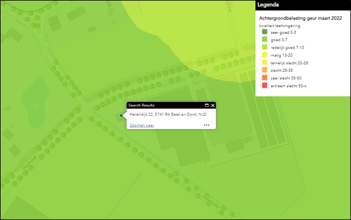Click the 'redelijk goed 7-13' legend swatch
The height and width of the screenshot is (220, 351).
265,47
